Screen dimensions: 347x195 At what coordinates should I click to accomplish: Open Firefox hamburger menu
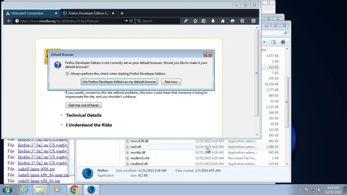click(253, 21)
